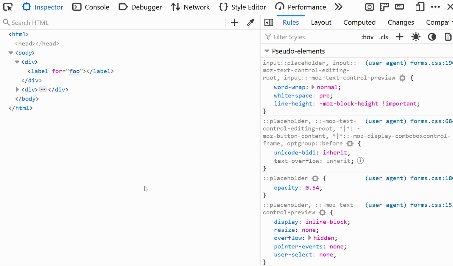Close the developer tools
This screenshot has width=453, height=266.
[450, 7]
